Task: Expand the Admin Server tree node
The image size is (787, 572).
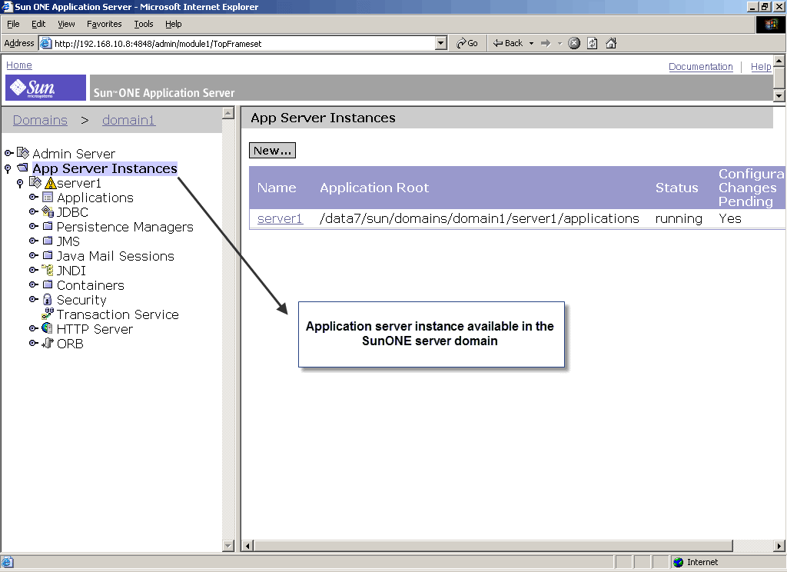Action: 8,153
